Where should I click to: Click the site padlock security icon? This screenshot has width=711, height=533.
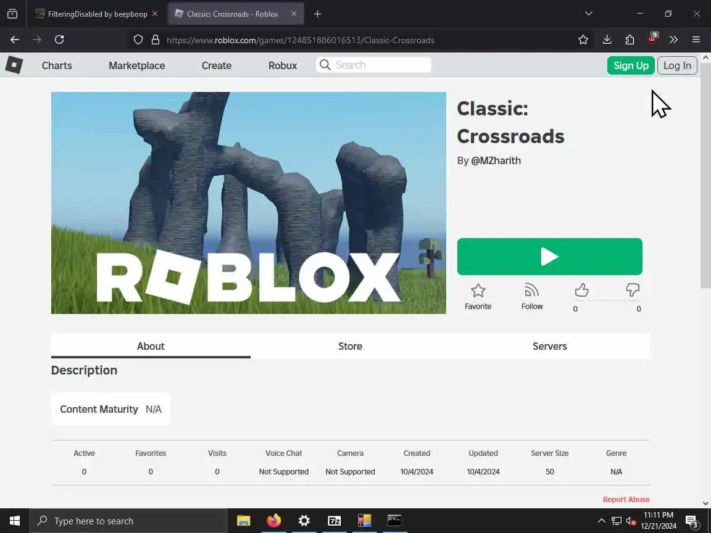point(155,40)
